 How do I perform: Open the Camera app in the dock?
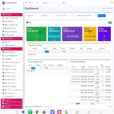(x=44, y=112)
